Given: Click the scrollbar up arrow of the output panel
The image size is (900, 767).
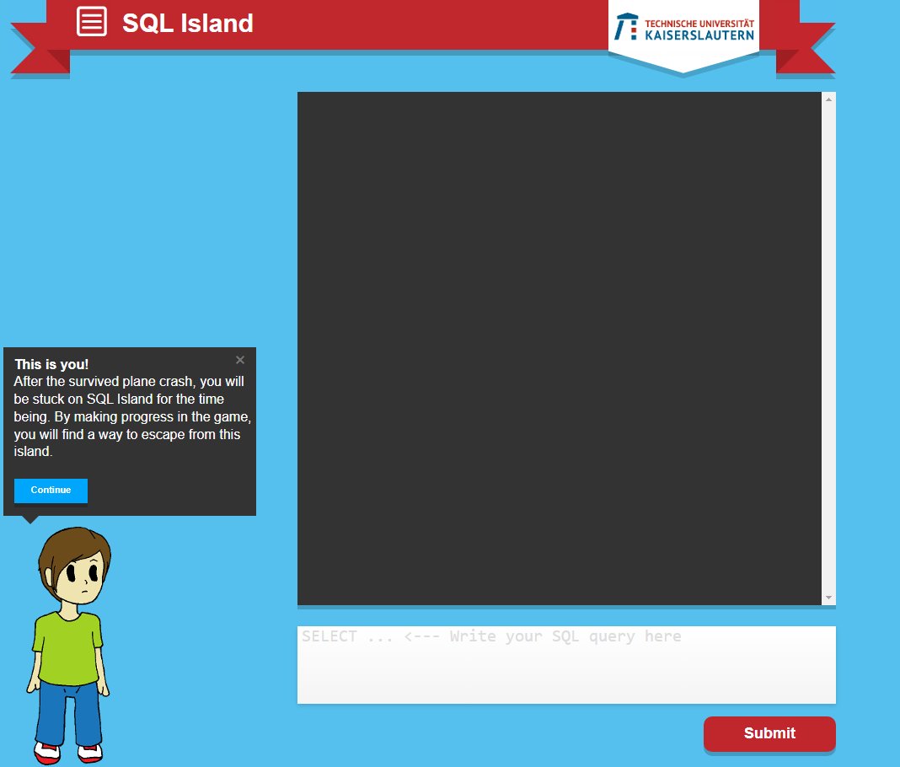Looking at the screenshot, I should (x=828, y=99).
